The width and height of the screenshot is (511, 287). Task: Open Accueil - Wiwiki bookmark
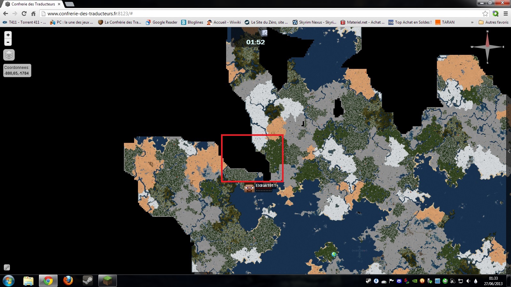coord(224,22)
